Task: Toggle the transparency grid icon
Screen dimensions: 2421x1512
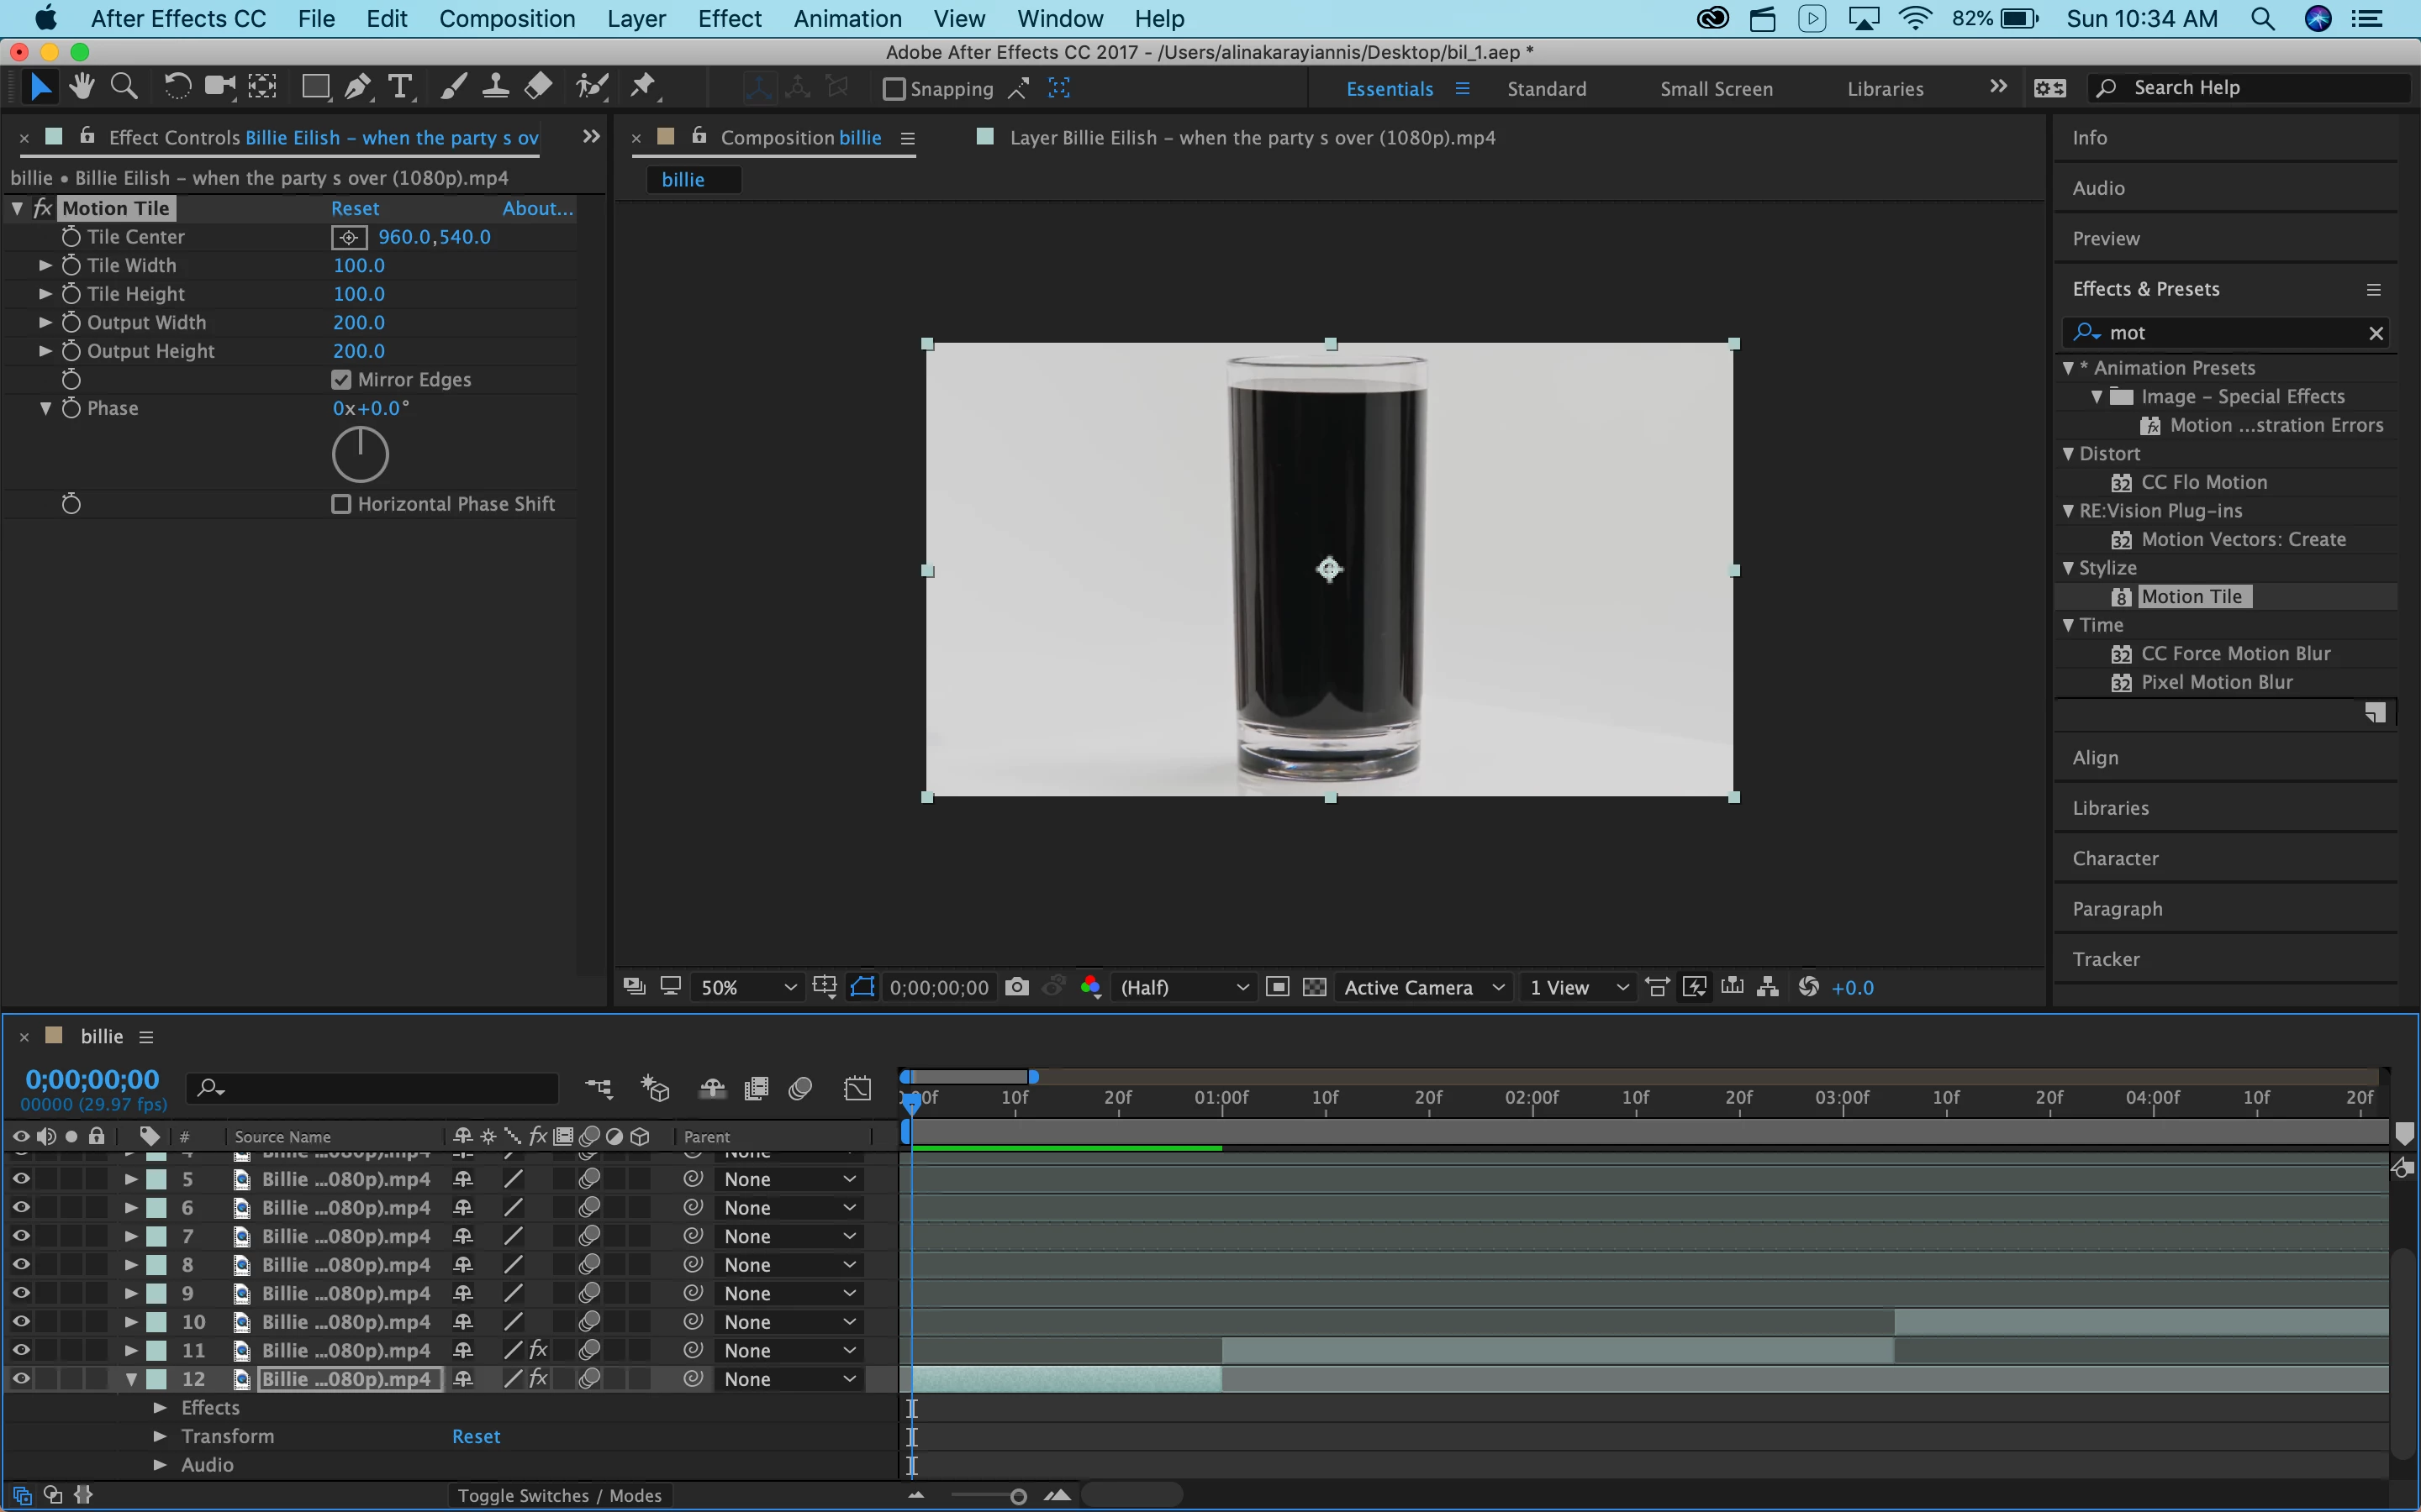Action: click(x=1315, y=987)
